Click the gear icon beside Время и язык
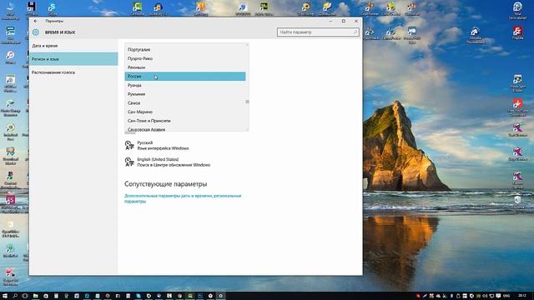The width and height of the screenshot is (534, 300). tap(36, 32)
